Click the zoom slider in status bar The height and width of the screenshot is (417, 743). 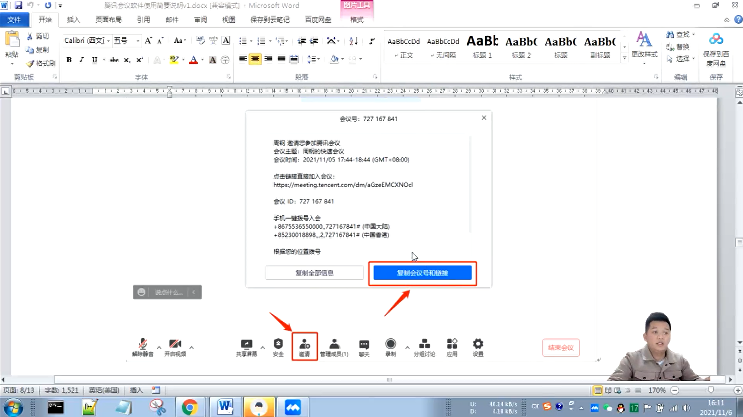click(x=710, y=390)
